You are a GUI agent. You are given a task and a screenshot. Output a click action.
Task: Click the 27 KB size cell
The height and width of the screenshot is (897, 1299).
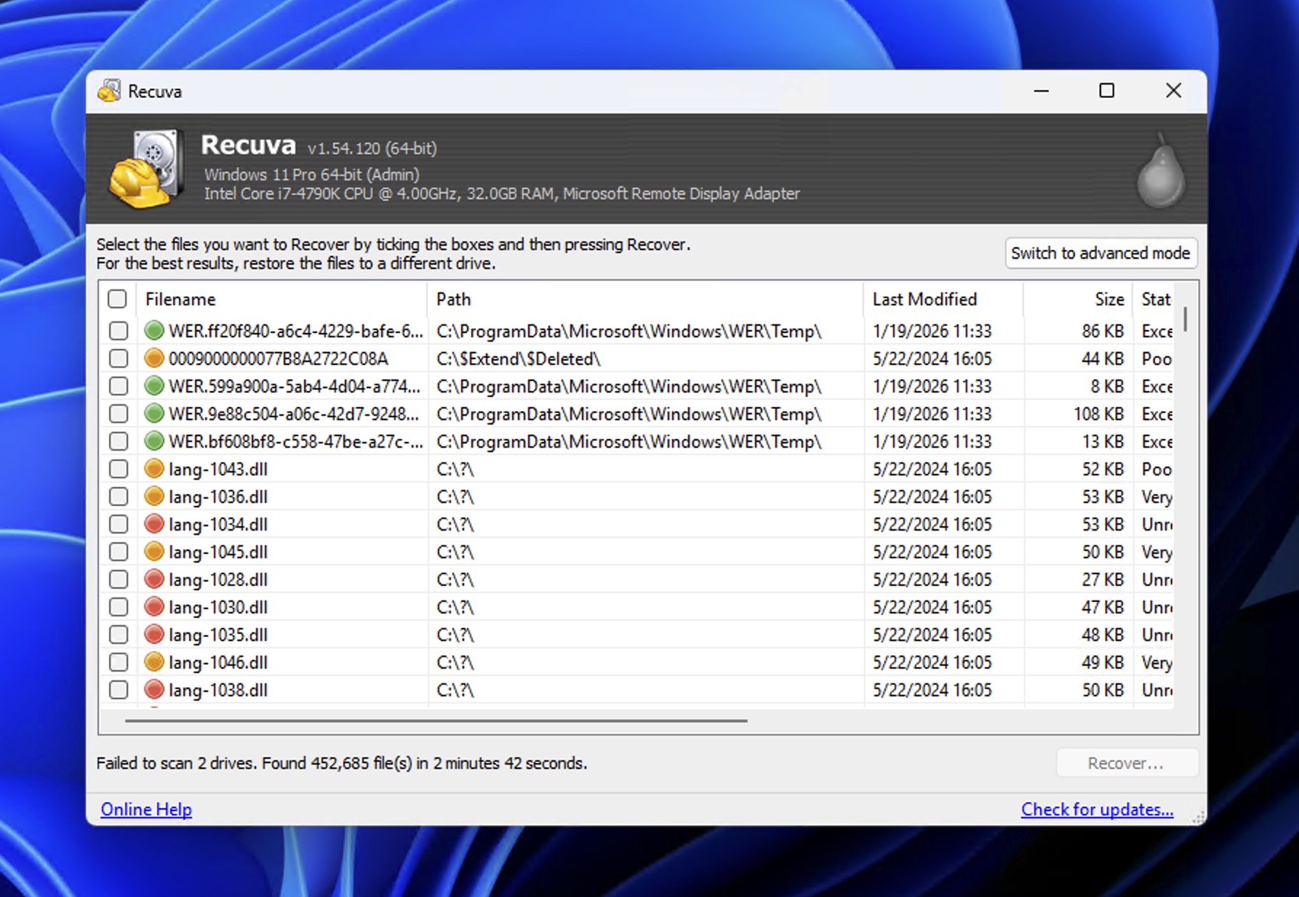tap(1103, 579)
